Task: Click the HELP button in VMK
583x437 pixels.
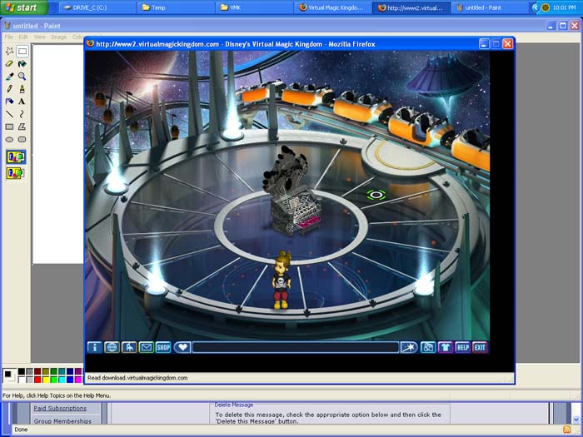Action: (462, 347)
